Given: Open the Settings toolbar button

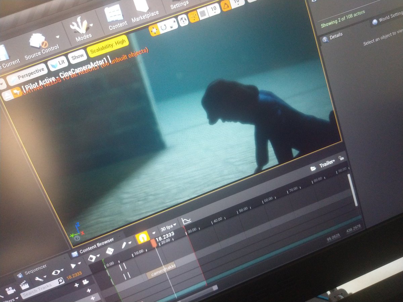Looking at the screenshot, I should coord(180,5).
